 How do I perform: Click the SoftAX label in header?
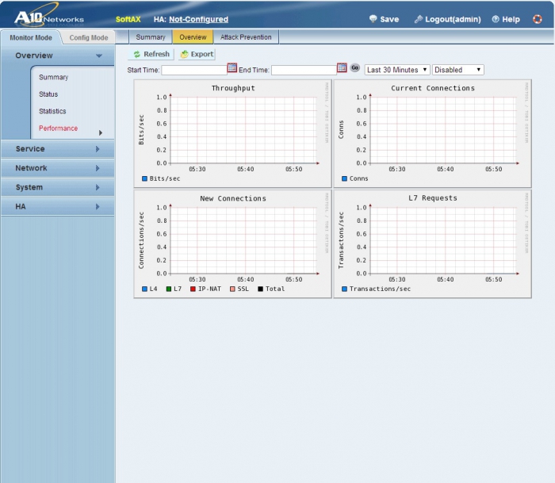128,19
